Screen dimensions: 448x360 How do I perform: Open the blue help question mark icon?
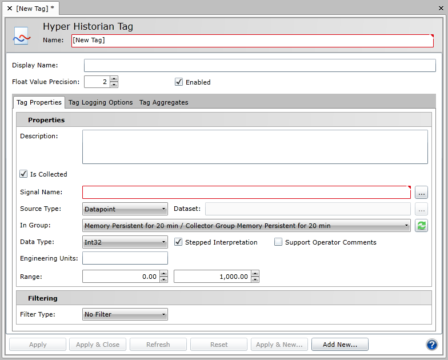[x=431, y=345]
